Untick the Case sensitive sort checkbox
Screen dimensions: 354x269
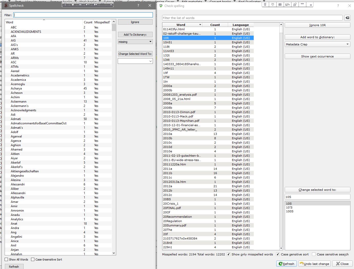coord(278,254)
